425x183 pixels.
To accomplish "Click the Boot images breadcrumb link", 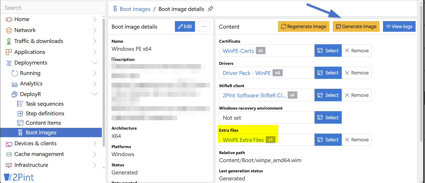I will 135,9.
